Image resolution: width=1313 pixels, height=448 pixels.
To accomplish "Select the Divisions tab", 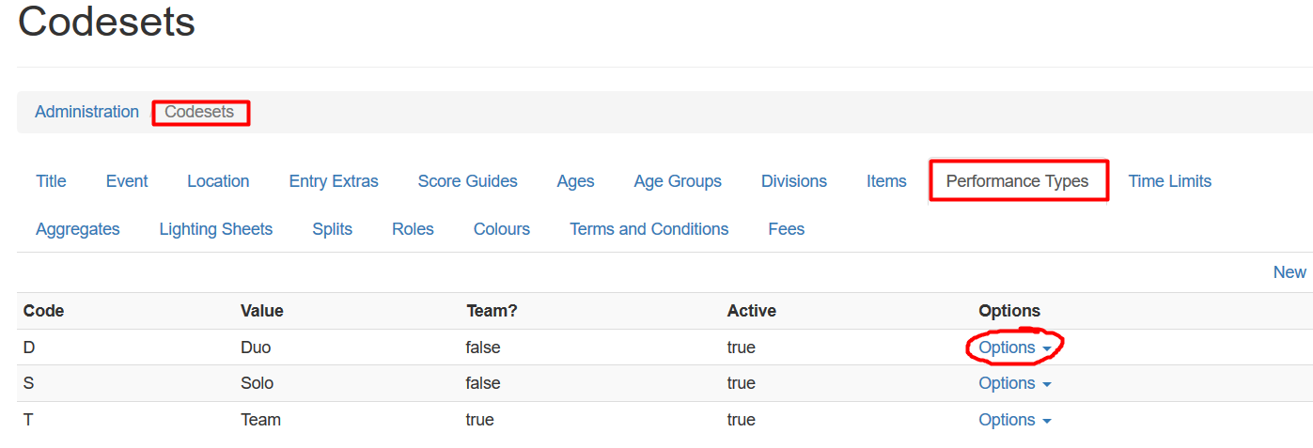I will coord(794,181).
